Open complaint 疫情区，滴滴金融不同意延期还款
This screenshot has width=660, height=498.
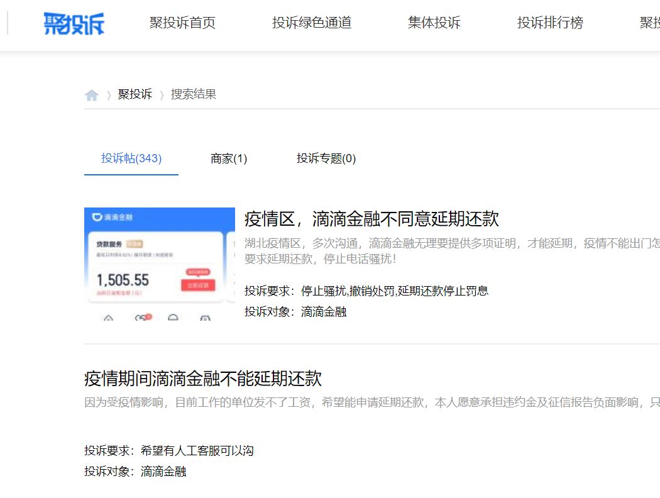(371, 219)
